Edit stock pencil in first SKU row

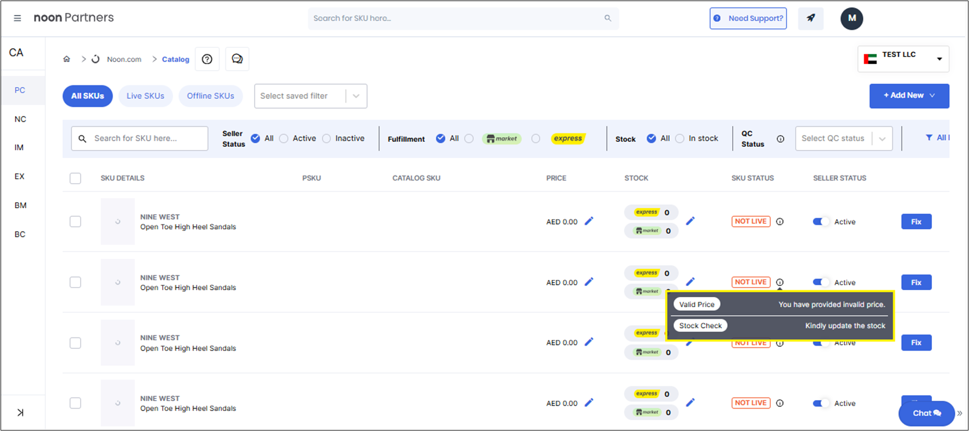point(690,221)
